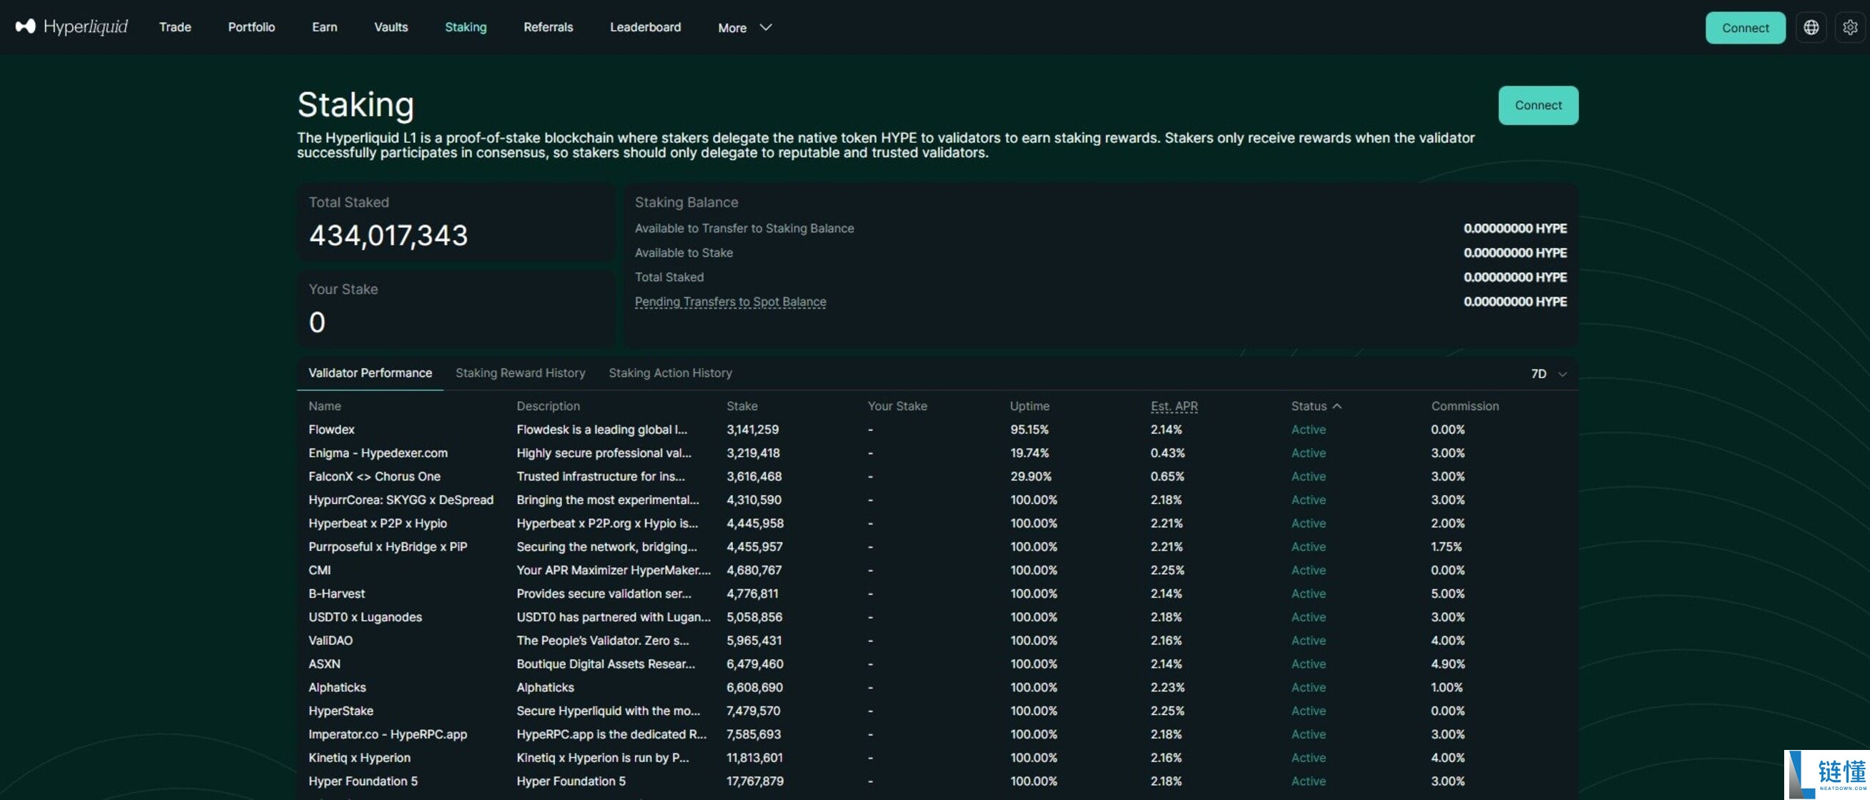Click the Your Stake card value 0
1870x800 pixels.
pyautogui.click(x=317, y=322)
